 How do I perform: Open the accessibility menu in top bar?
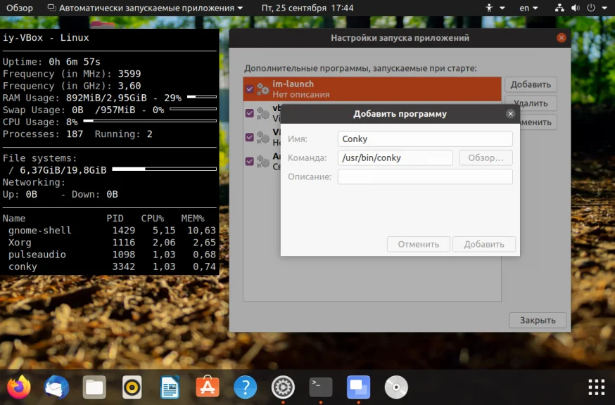tap(490, 8)
